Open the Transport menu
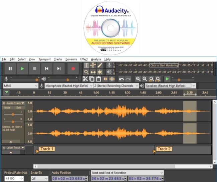217x182 pixels. pos(44,59)
